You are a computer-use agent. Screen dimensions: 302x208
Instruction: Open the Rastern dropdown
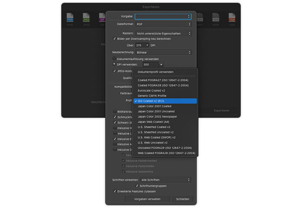point(164,34)
